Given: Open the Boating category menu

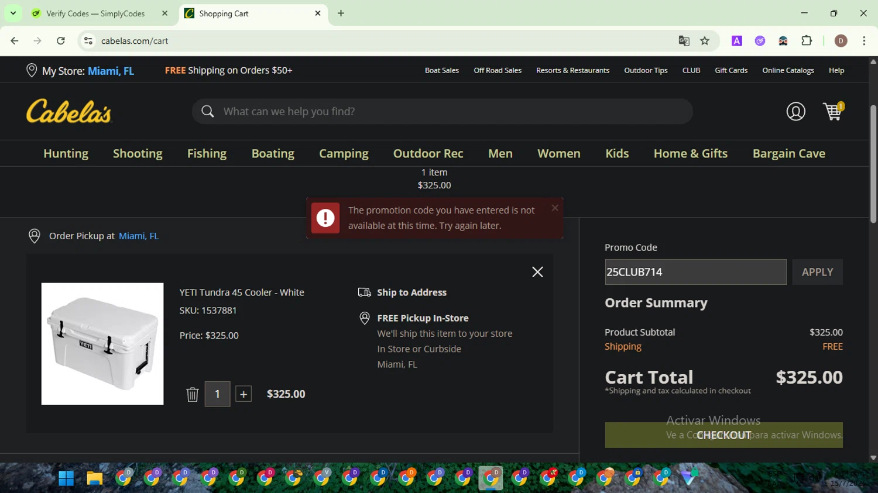Looking at the screenshot, I should pos(273,153).
